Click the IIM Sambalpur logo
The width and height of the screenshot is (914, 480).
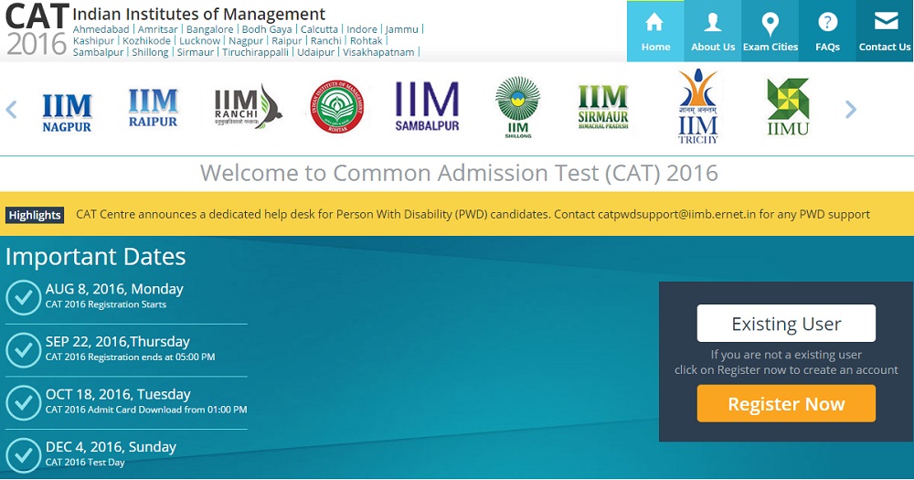pos(427,107)
